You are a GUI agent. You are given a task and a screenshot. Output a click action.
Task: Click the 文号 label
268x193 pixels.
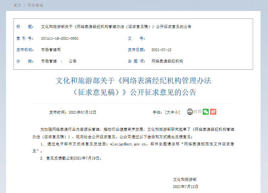coord(136,38)
